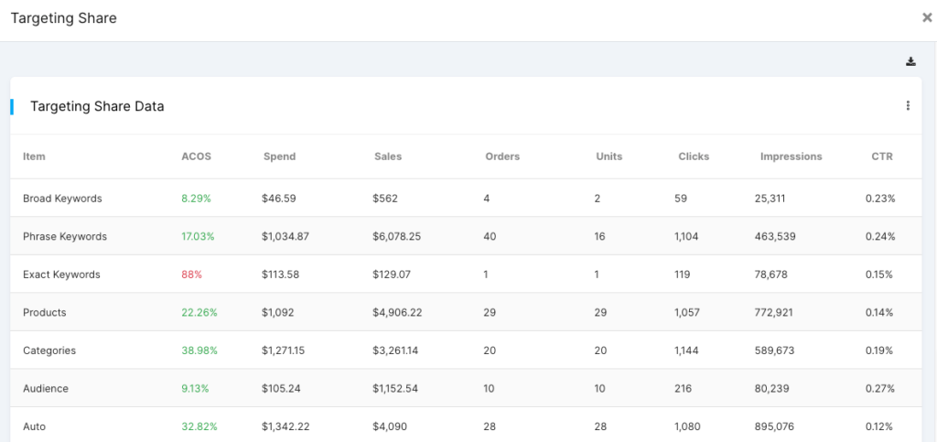Select the Categories row label
The height and width of the screenshot is (442, 937).
(49, 350)
